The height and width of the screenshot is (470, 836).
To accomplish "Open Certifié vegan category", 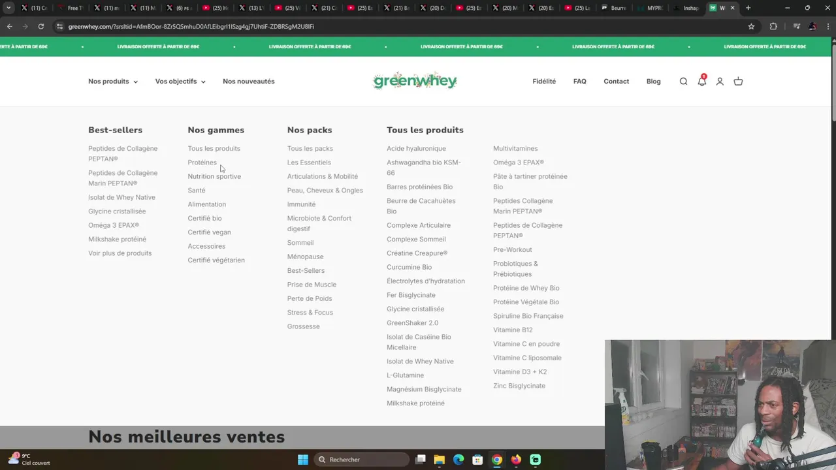I will [x=209, y=232].
